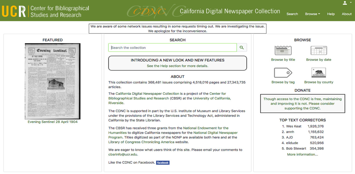Click the Browse by date text link
The image size is (355, 174).
pos(319,60)
